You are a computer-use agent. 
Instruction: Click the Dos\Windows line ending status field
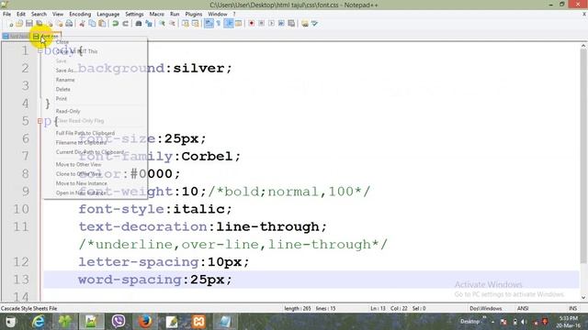(x=486, y=308)
